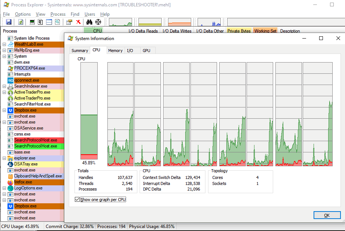Image resolution: width=345 pixels, height=231 pixels.
Task: Uncheck Show one graph per CPU
Action: 77,200
